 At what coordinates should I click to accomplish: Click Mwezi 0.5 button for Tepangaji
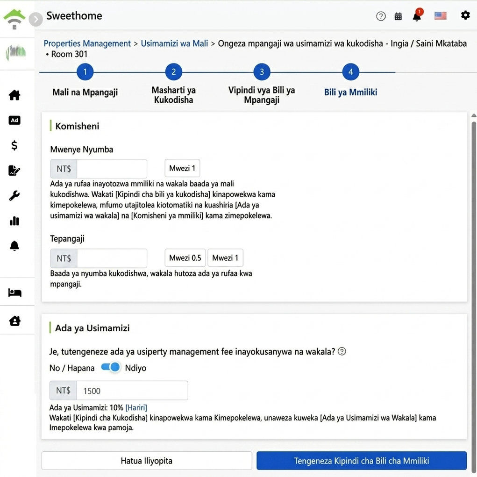(185, 258)
